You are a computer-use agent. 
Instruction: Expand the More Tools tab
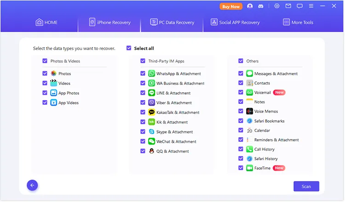click(299, 22)
